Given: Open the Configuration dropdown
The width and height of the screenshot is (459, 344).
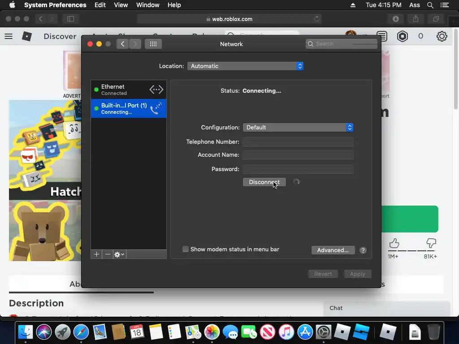Looking at the screenshot, I should tap(298, 128).
